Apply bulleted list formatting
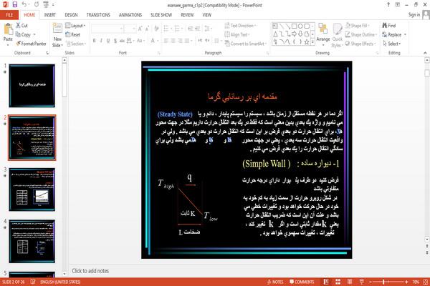This screenshot has height=286, width=430. tap(167, 28)
